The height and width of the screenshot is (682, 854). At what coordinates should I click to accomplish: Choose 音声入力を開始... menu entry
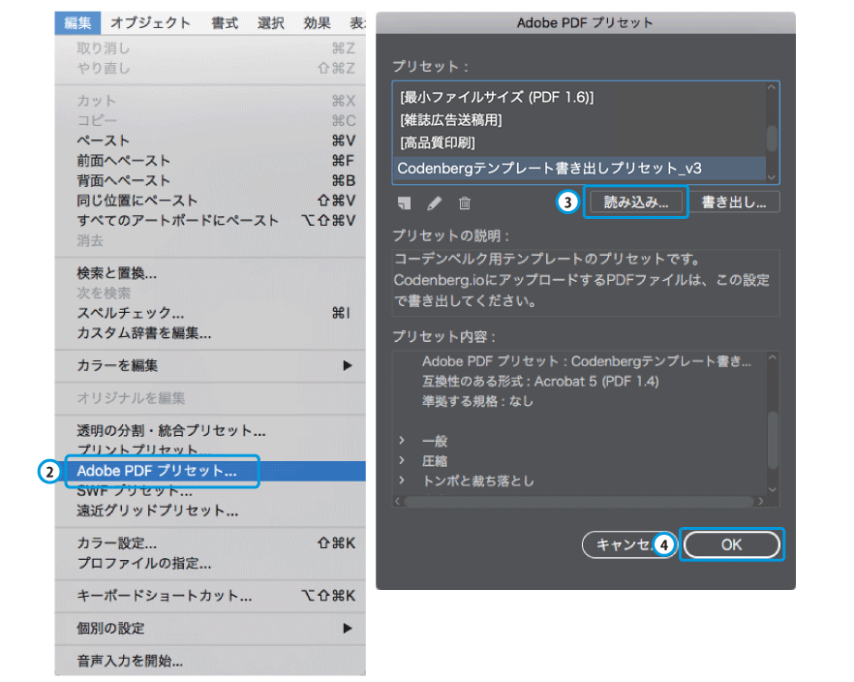point(210,661)
